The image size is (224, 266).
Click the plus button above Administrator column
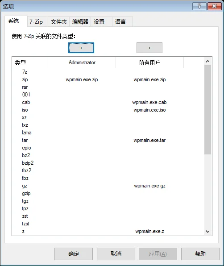click(81, 48)
